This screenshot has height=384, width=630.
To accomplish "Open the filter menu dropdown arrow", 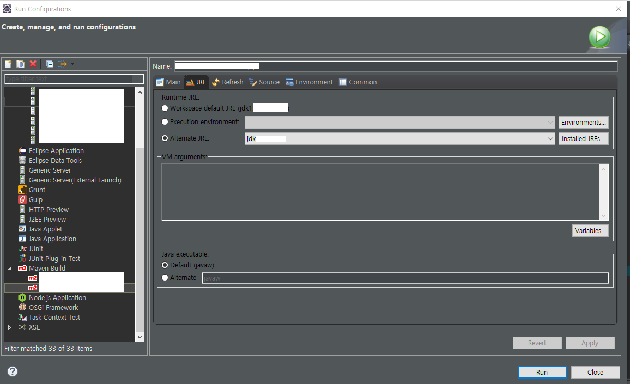I will pyautogui.click(x=72, y=64).
